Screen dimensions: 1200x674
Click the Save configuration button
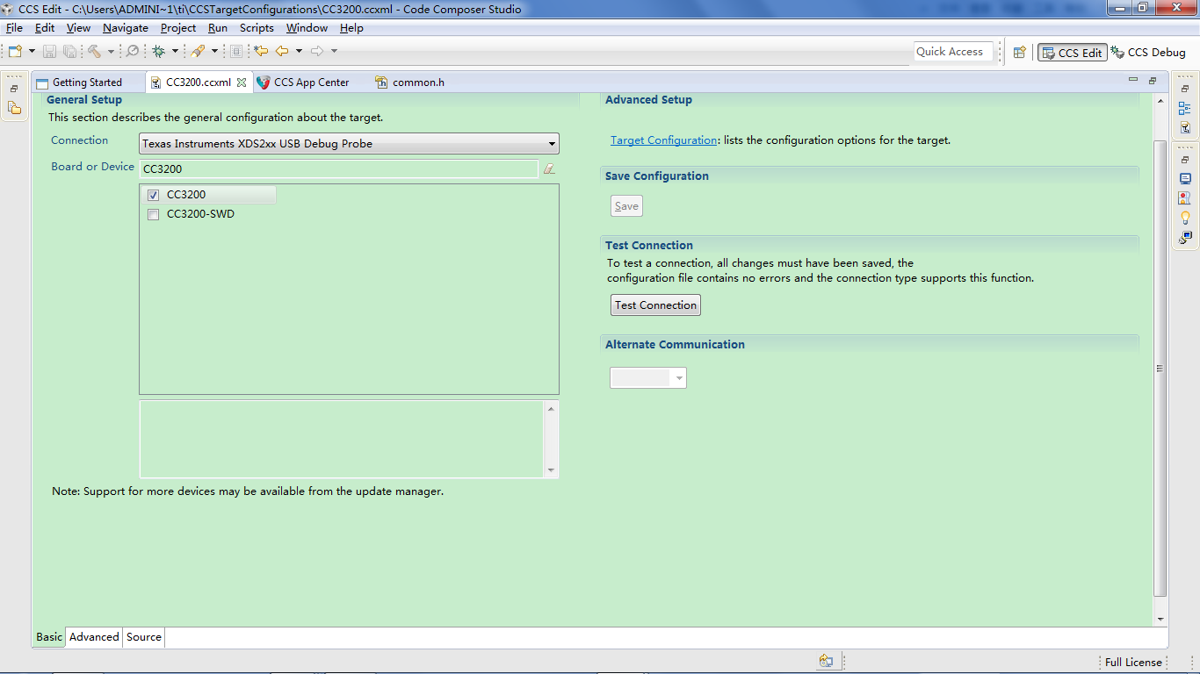[626, 206]
